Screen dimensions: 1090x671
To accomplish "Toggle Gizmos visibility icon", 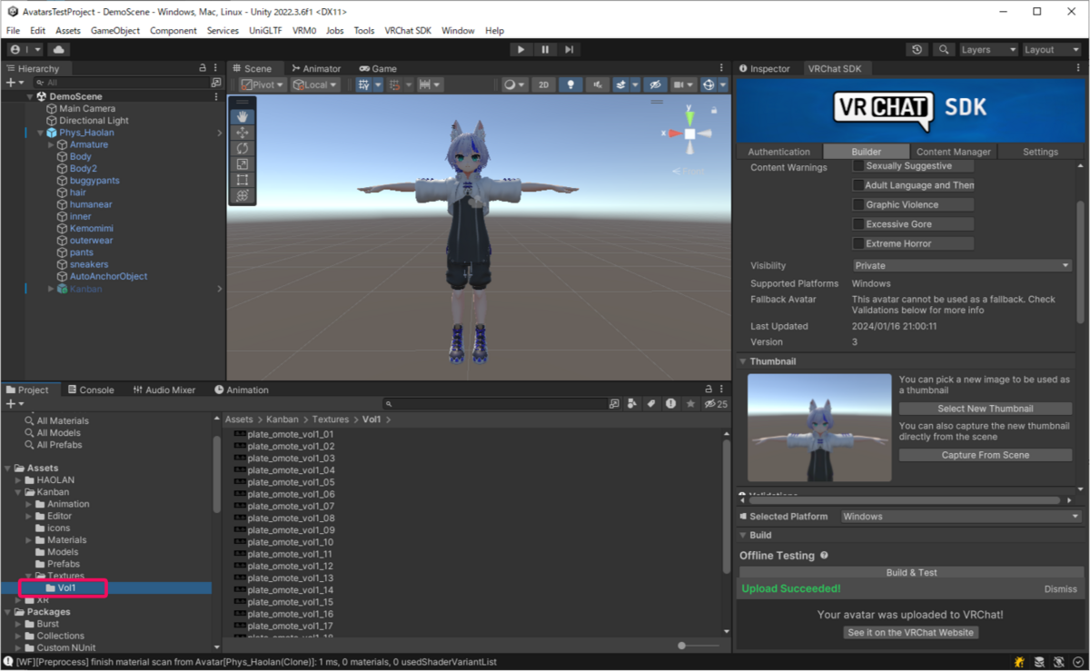I will pyautogui.click(x=709, y=84).
